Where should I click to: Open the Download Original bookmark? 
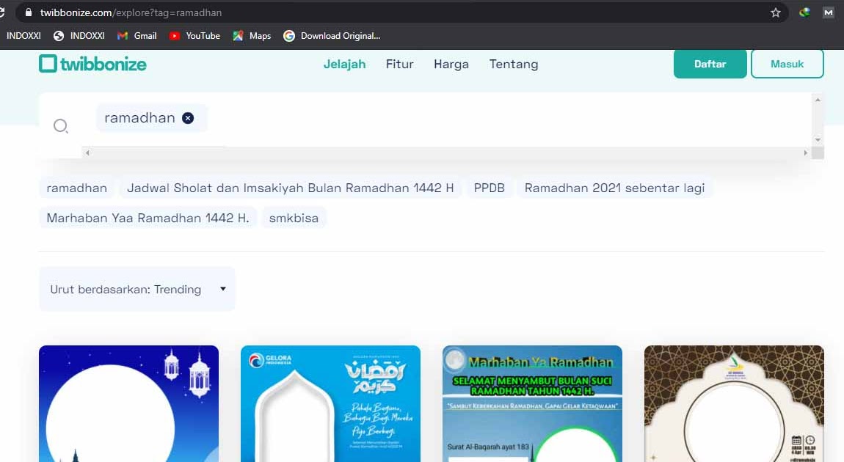[x=332, y=35]
